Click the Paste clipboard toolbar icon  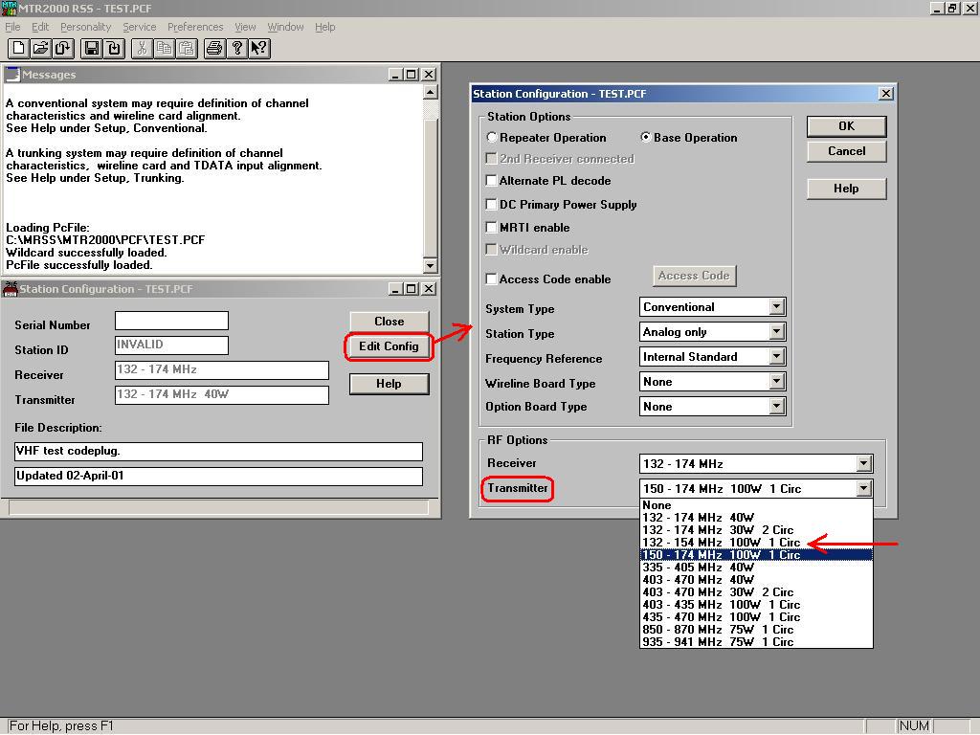click(187, 48)
